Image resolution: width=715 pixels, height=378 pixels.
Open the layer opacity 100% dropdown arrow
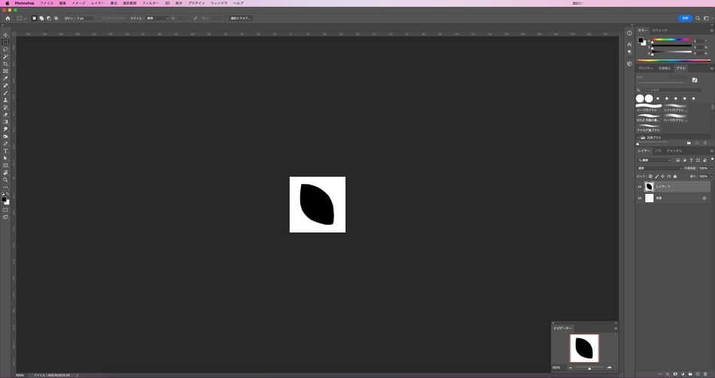(711, 168)
